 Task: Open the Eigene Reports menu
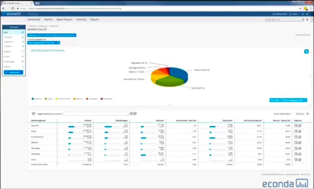[64, 19]
